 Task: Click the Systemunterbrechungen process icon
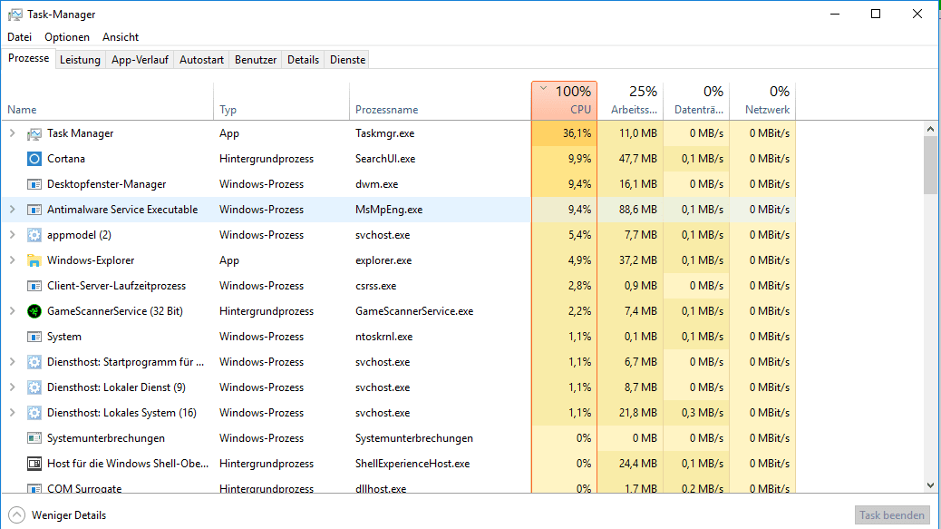coord(34,438)
